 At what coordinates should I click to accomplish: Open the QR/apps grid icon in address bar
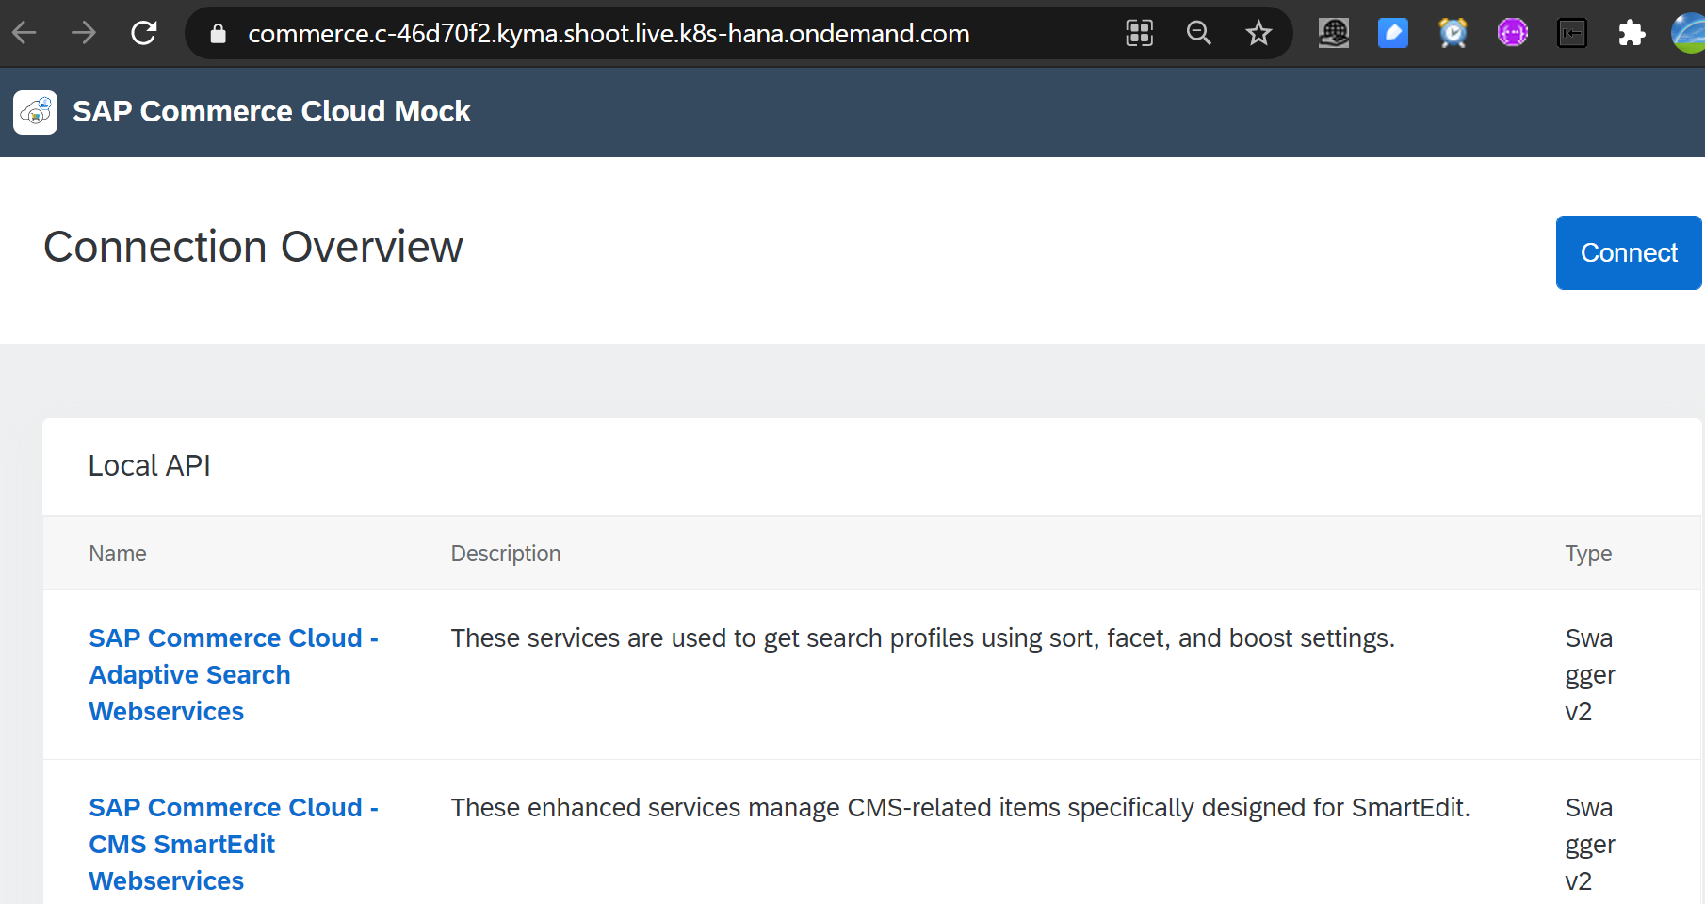tap(1140, 34)
